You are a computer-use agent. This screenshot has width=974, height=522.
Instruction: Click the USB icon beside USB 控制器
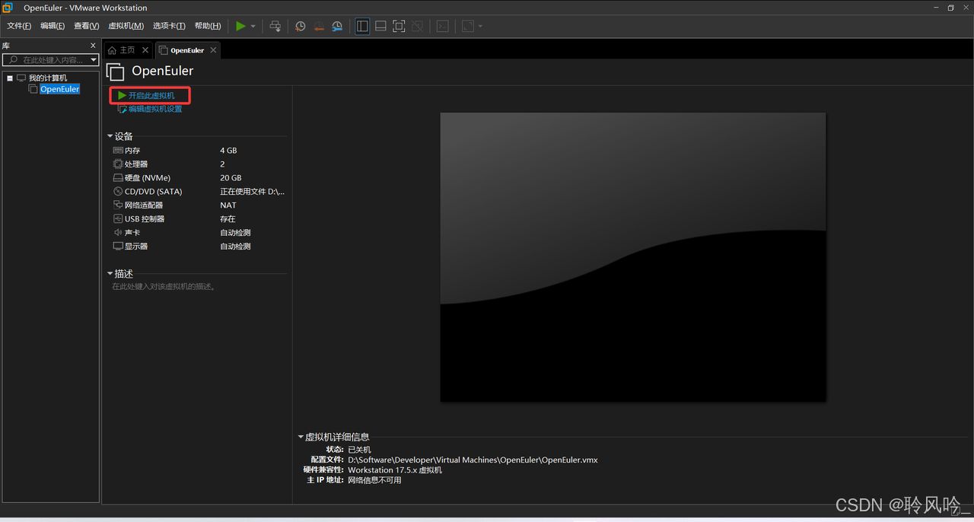coord(118,219)
